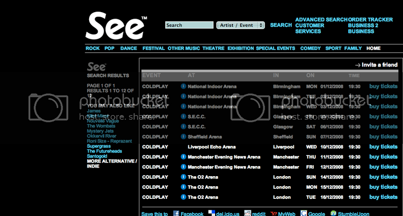Click the large See logo in the header
This screenshot has height=216, width=403.
click(x=116, y=26)
